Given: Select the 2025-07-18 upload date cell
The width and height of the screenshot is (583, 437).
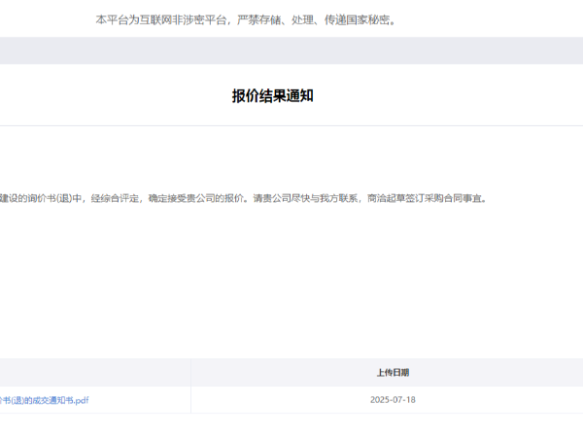Looking at the screenshot, I should tap(393, 399).
